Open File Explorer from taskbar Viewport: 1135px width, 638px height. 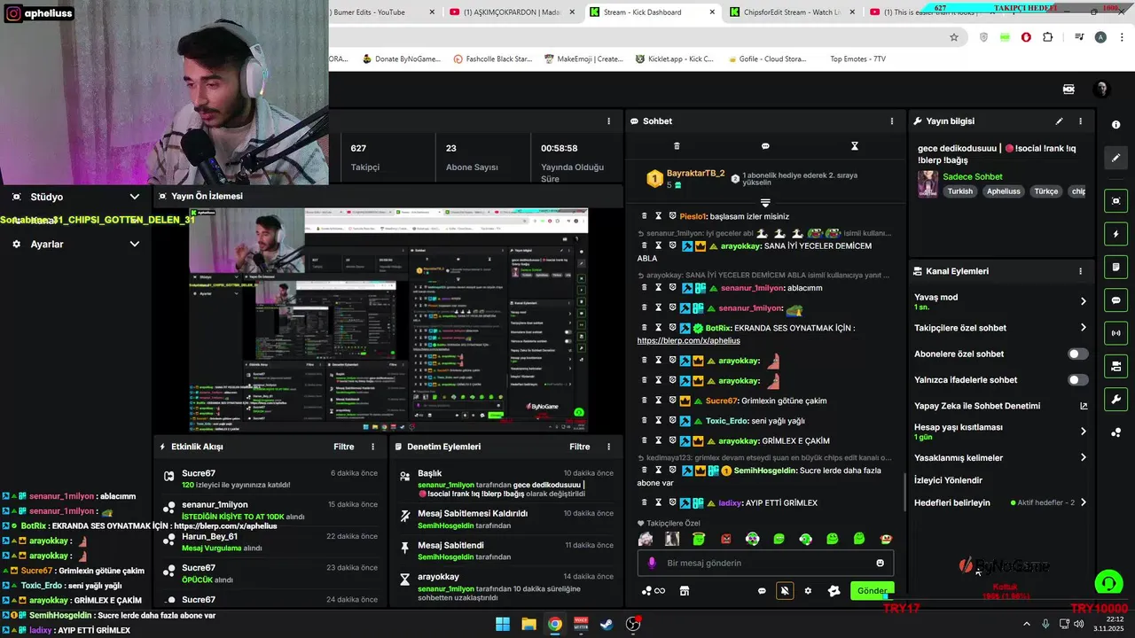point(528,624)
